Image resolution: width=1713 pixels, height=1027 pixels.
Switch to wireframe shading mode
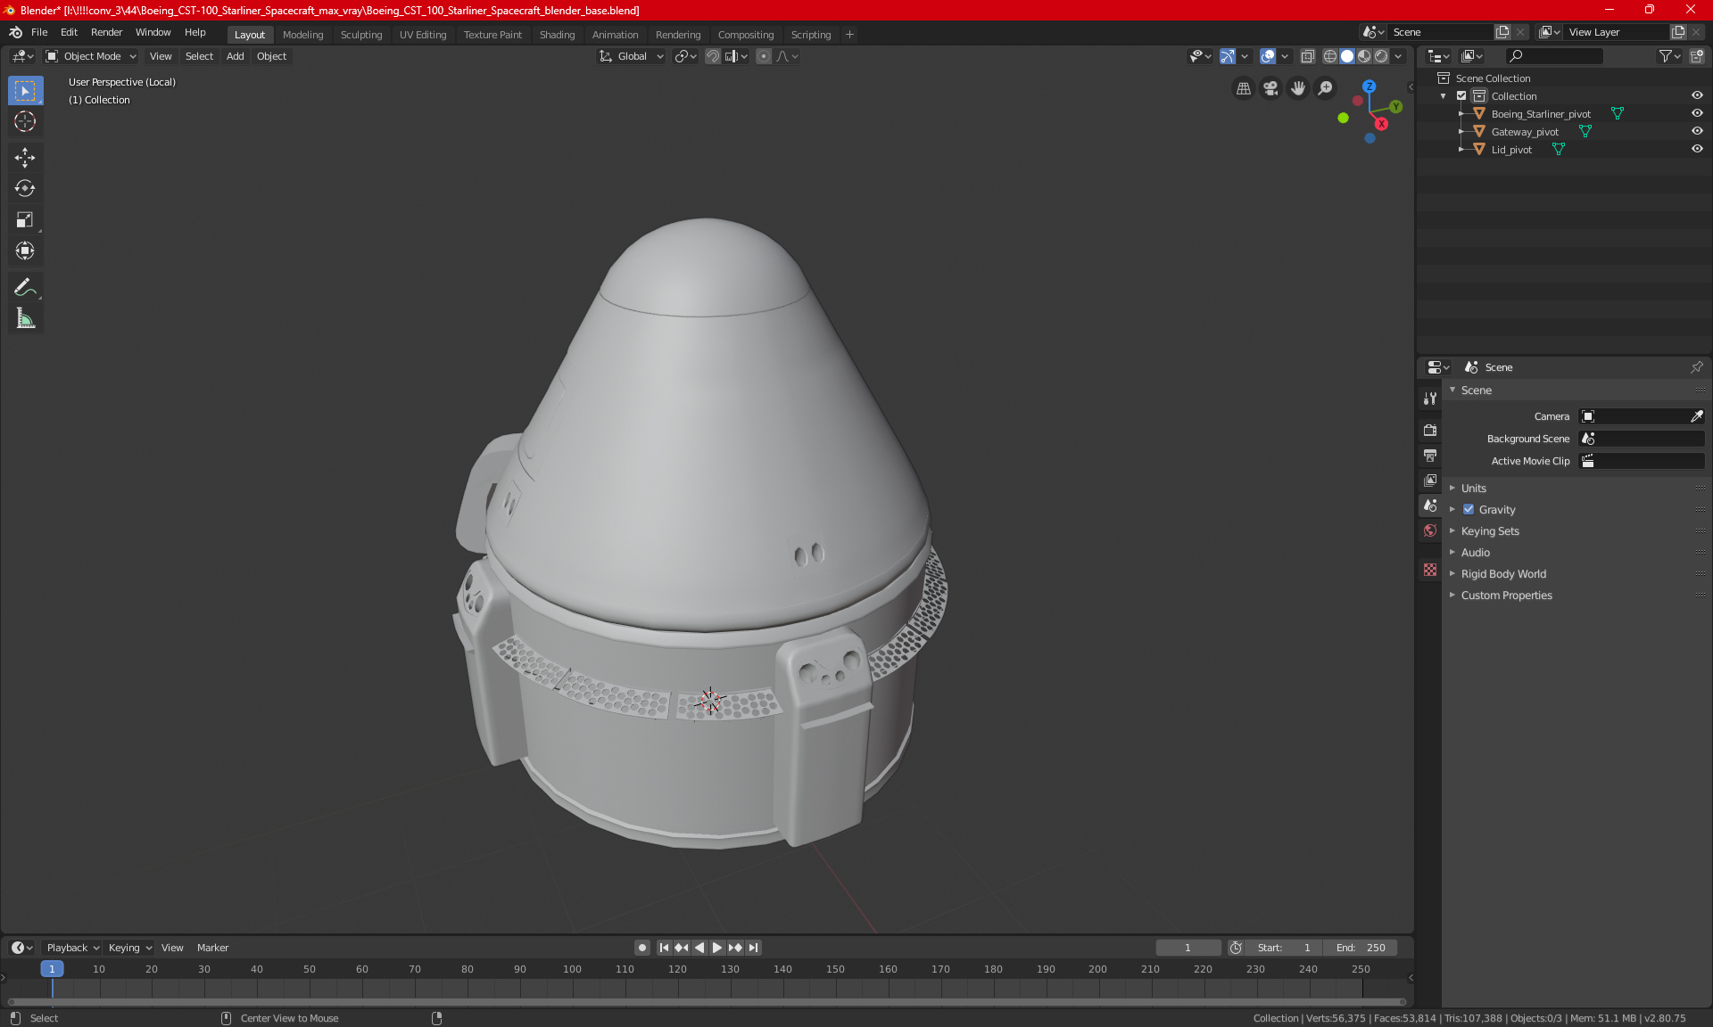coord(1329,56)
